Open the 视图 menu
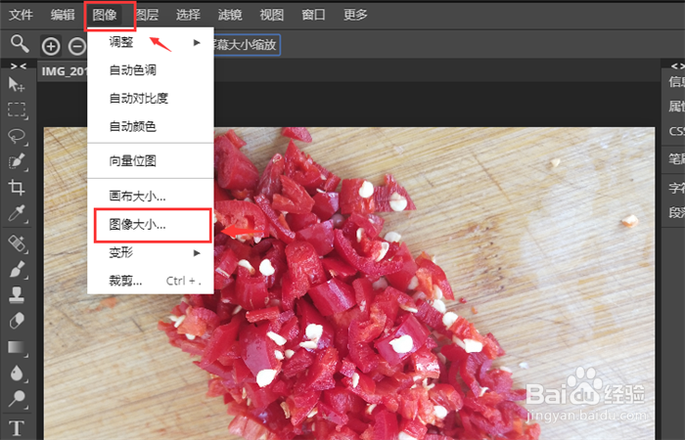This screenshot has width=685, height=440. pyautogui.click(x=272, y=15)
